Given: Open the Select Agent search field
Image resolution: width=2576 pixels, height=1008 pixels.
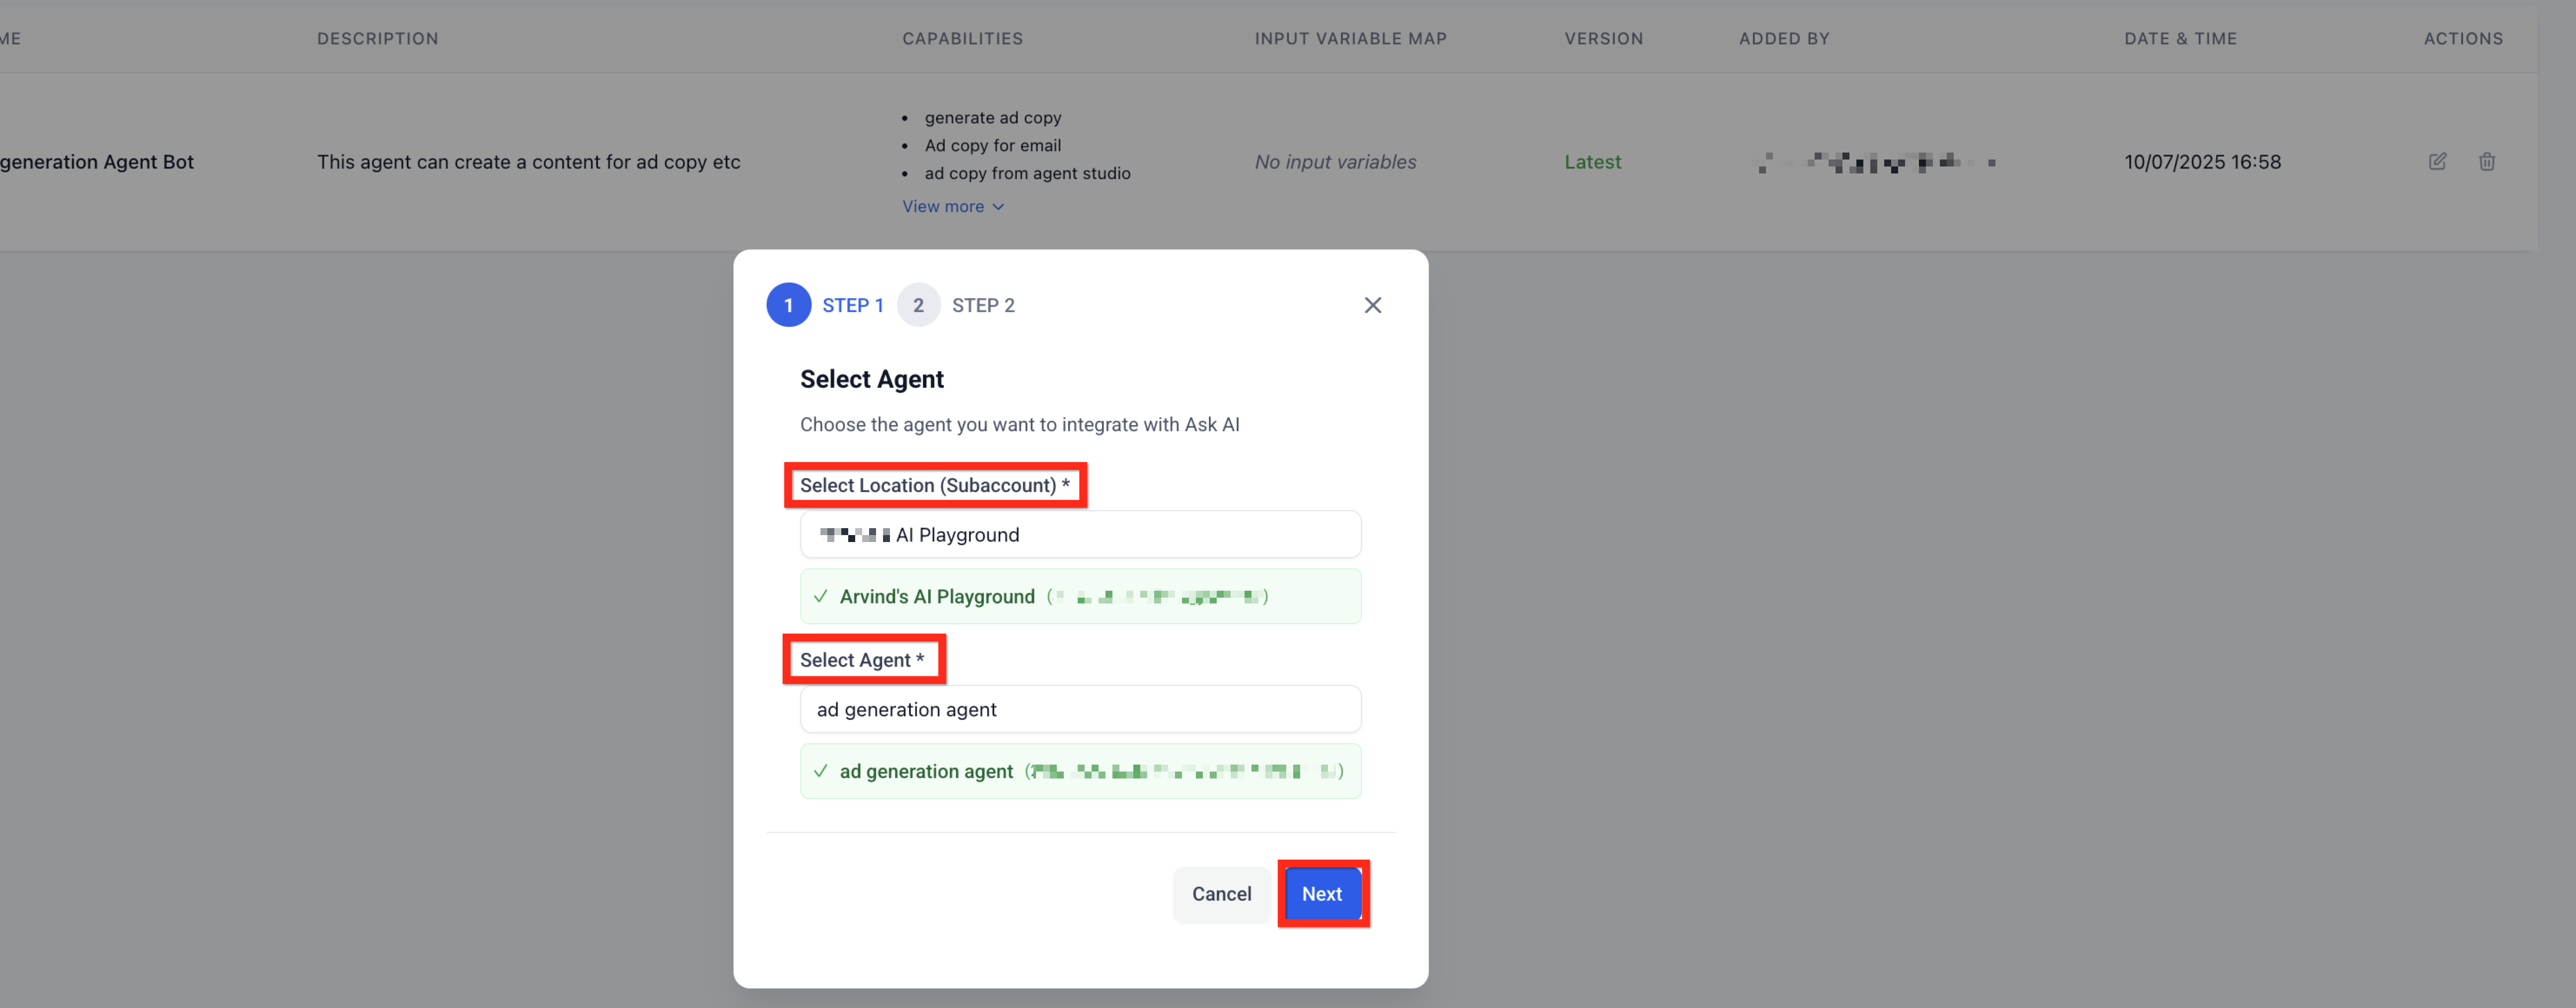Looking at the screenshot, I should pyautogui.click(x=1080, y=709).
